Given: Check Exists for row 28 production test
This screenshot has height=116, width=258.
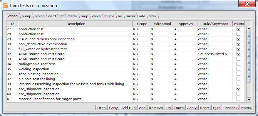Looking at the screenshot, I should tap(238, 34).
